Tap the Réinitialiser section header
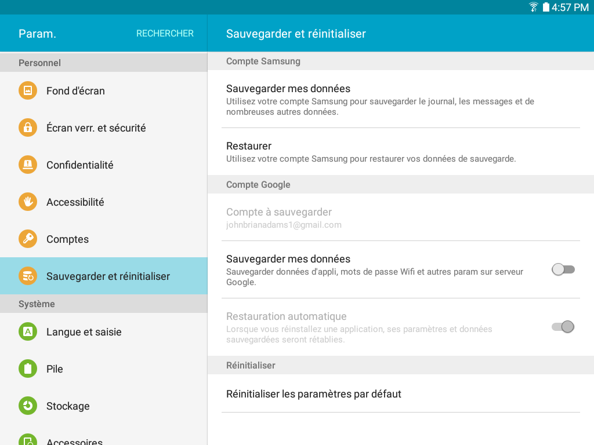The height and width of the screenshot is (445, 594). (x=401, y=365)
